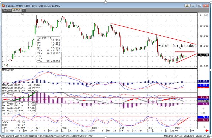Image resolution: width=212 pixels, height=138 pixels.
Task: Click the stochastic 53.9 value tag
Action: pyautogui.click(x=203, y=120)
